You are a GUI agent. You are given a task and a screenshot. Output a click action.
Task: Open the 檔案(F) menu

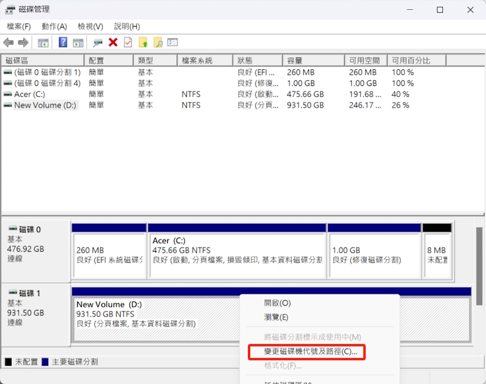tap(19, 27)
